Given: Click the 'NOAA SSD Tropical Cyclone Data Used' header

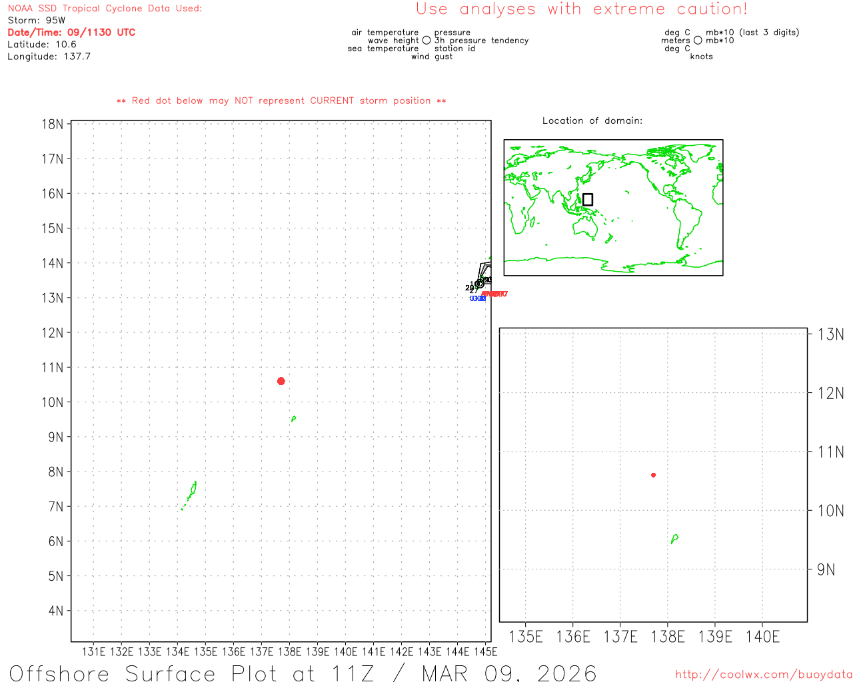Looking at the screenshot, I should [105, 9].
